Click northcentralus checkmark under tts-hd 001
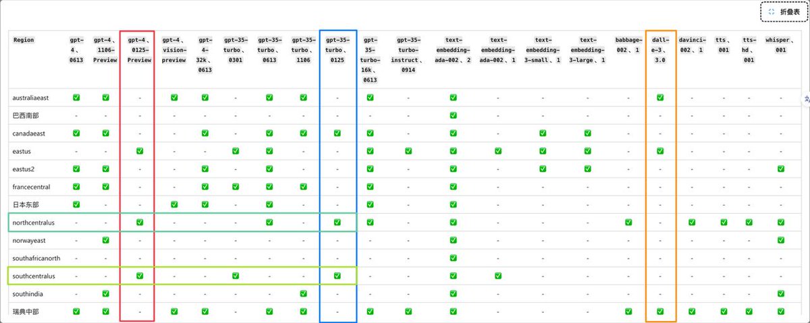Viewport: 810px width, 323px height. coord(749,222)
